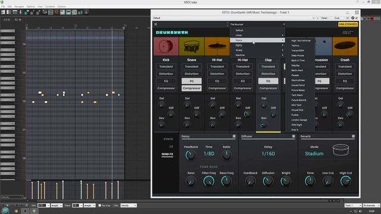The image size is (381, 214).
Task: Toggle the Diffuser section power square
Action: pos(293,136)
